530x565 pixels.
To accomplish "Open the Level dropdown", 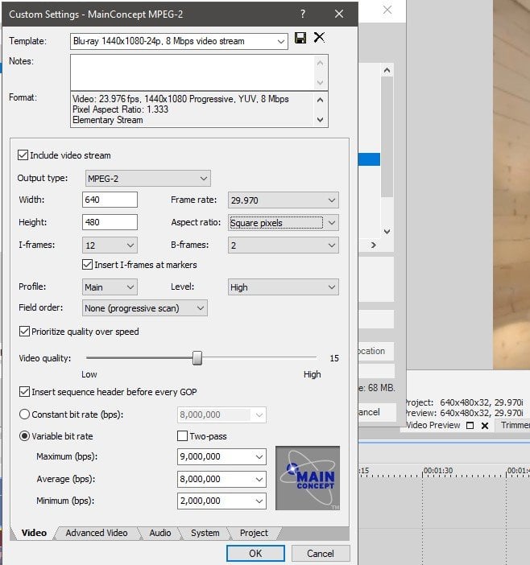I will (x=284, y=287).
